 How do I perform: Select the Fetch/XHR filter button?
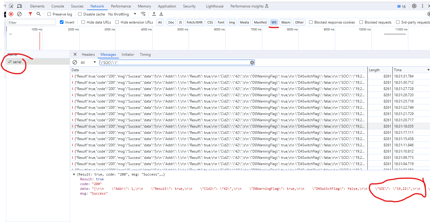tap(195, 22)
